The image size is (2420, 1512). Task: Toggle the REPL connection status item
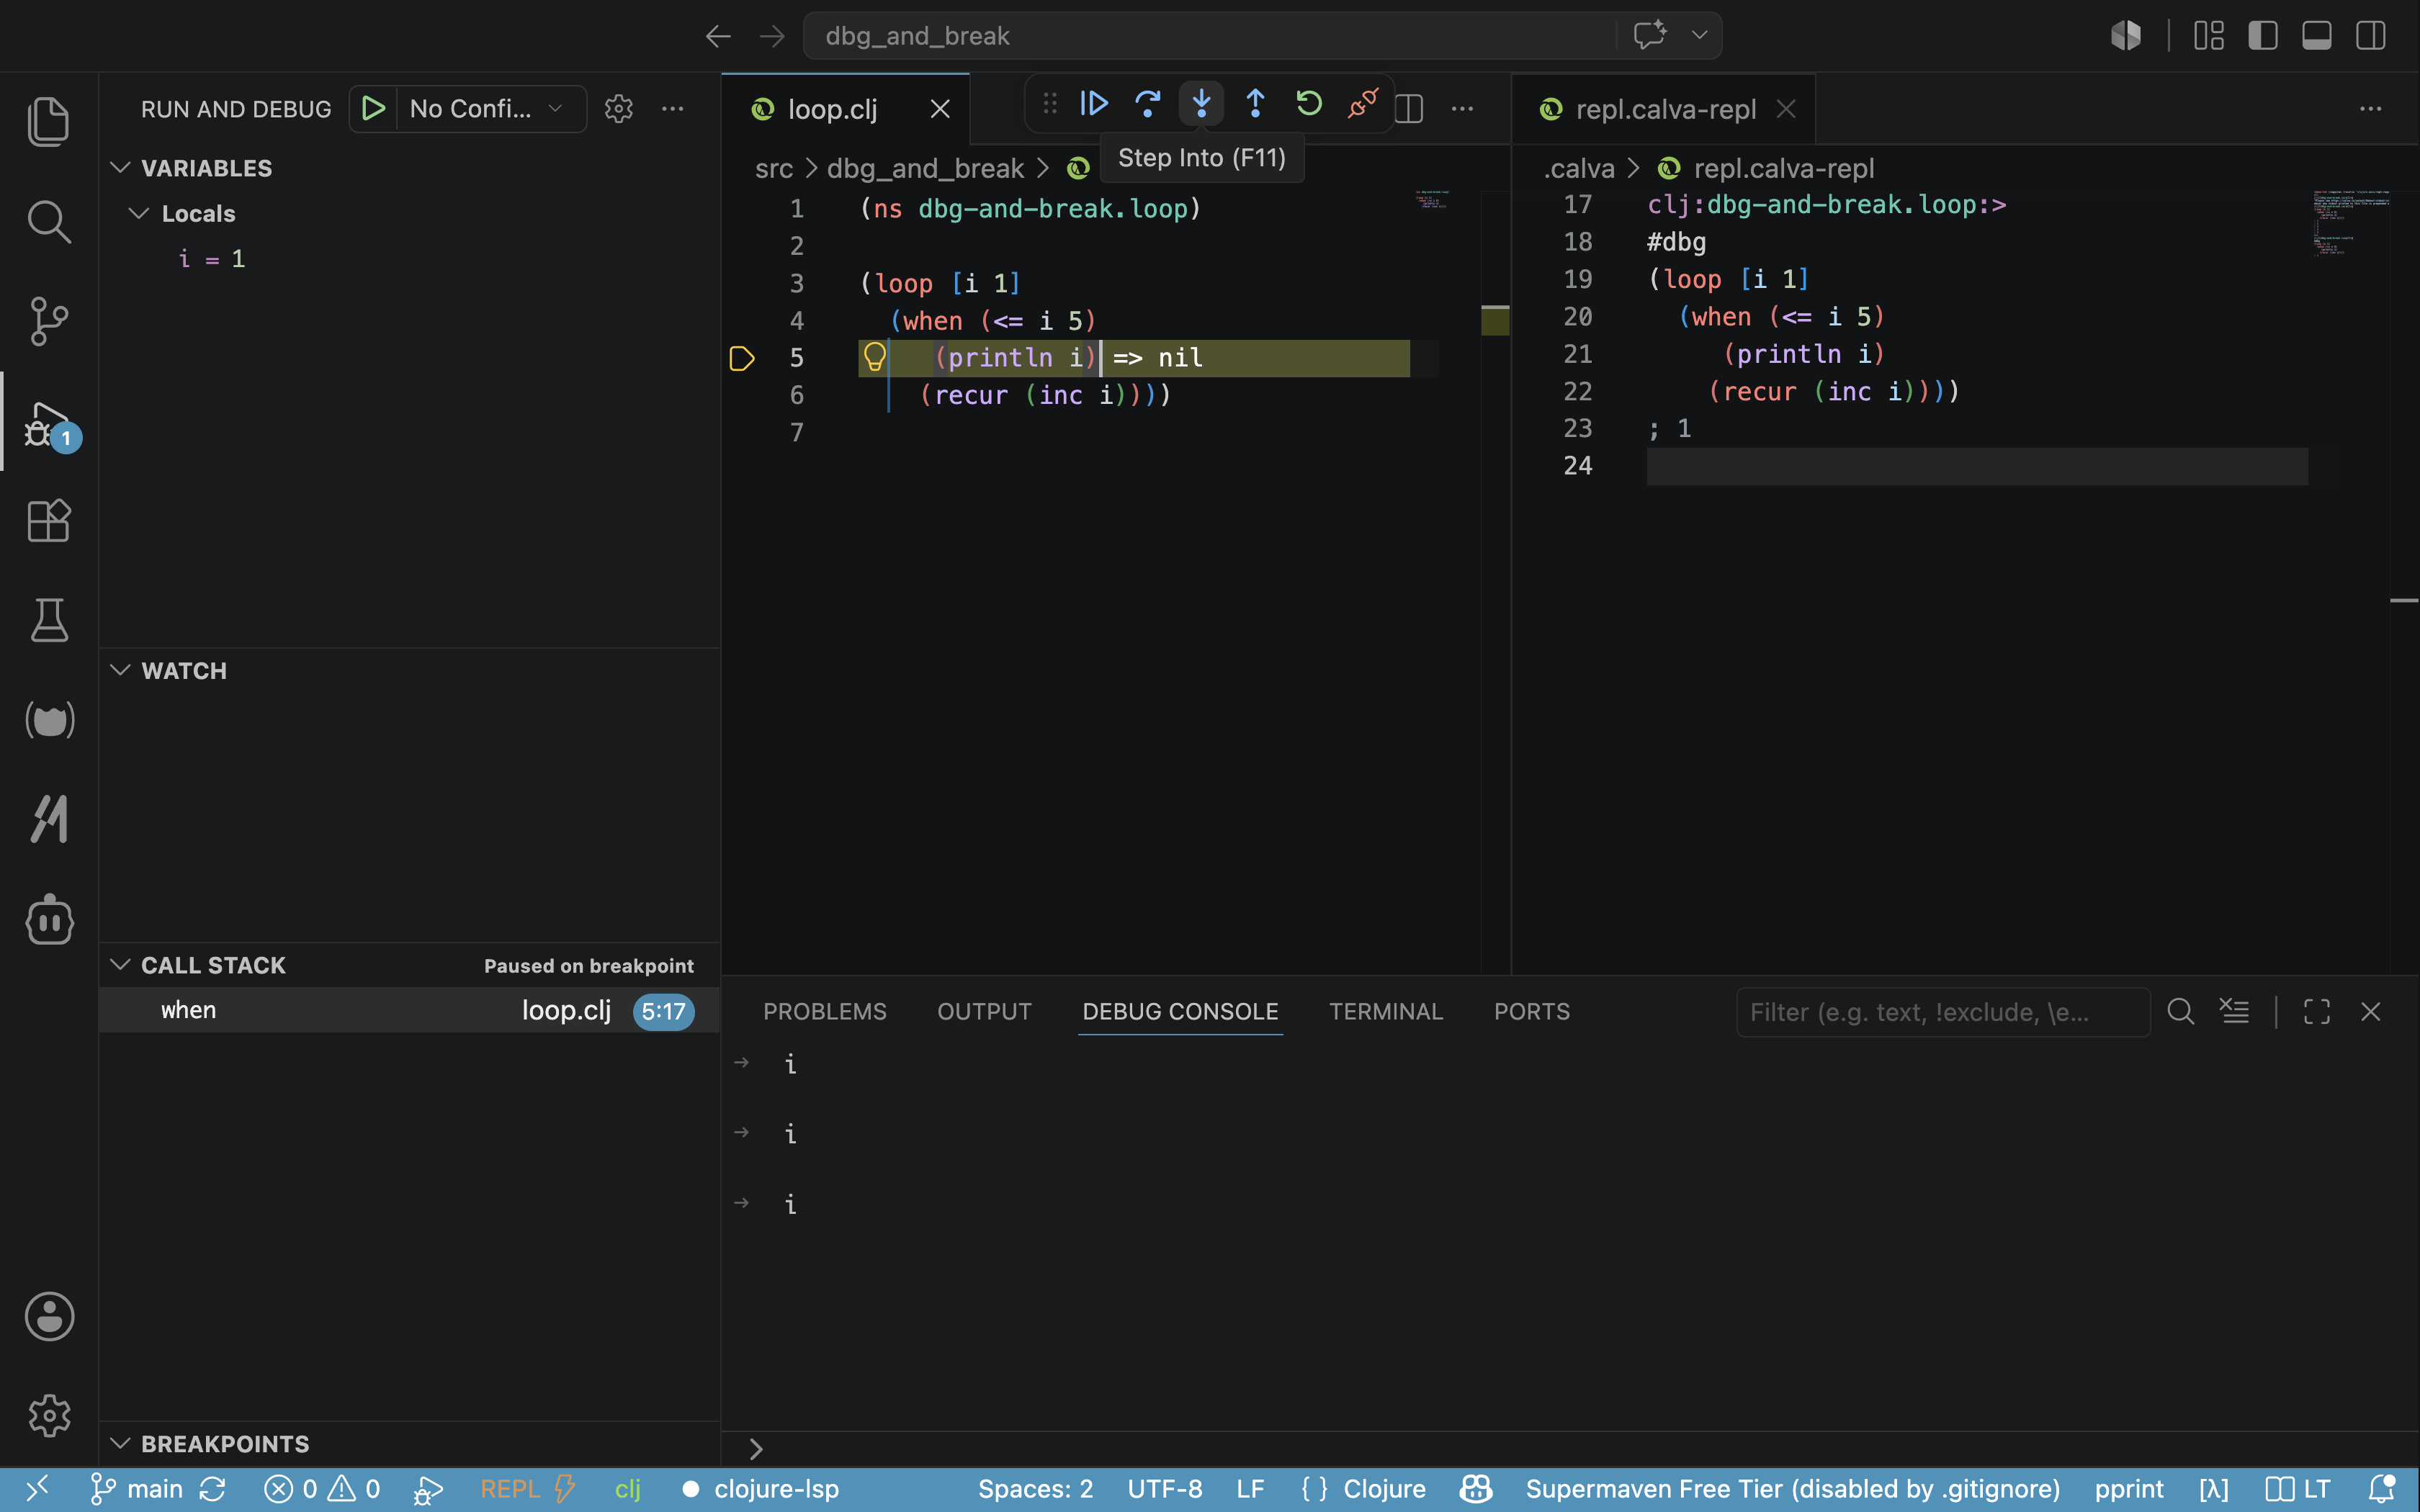click(528, 1489)
